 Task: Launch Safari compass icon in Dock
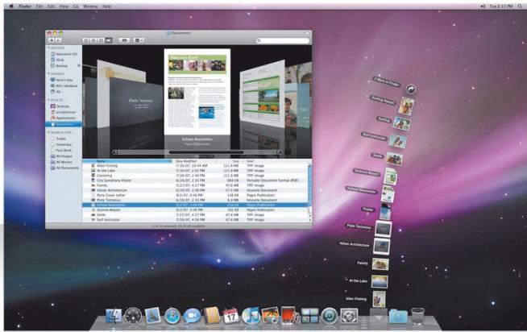point(172,316)
